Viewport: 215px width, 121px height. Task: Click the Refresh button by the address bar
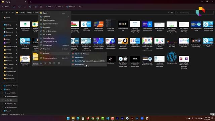click(x=172, y=13)
